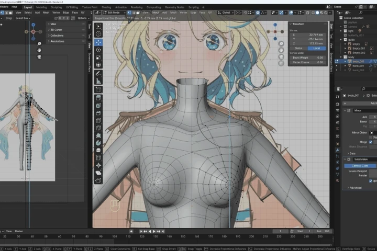
Task: Jump to the timeline start button
Action: [x=141, y=231]
